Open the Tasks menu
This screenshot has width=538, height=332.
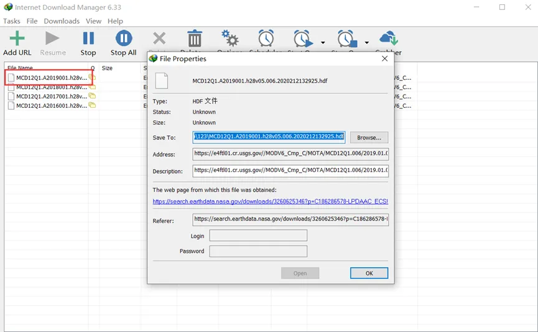coord(12,21)
